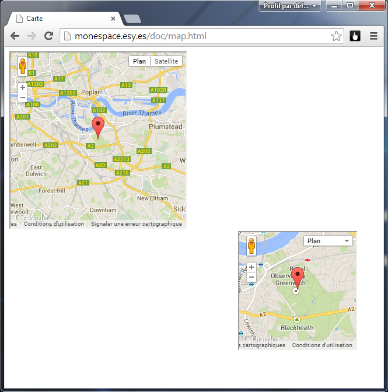Pick the Street View pegman on small map
This screenshot has height=392, width=388.
[x=251, y=246]
